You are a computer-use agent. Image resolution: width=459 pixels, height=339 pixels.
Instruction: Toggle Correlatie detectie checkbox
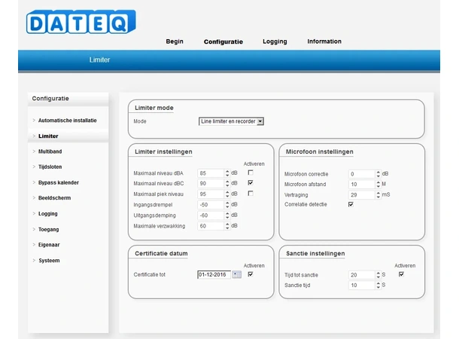tap(351, 204)
